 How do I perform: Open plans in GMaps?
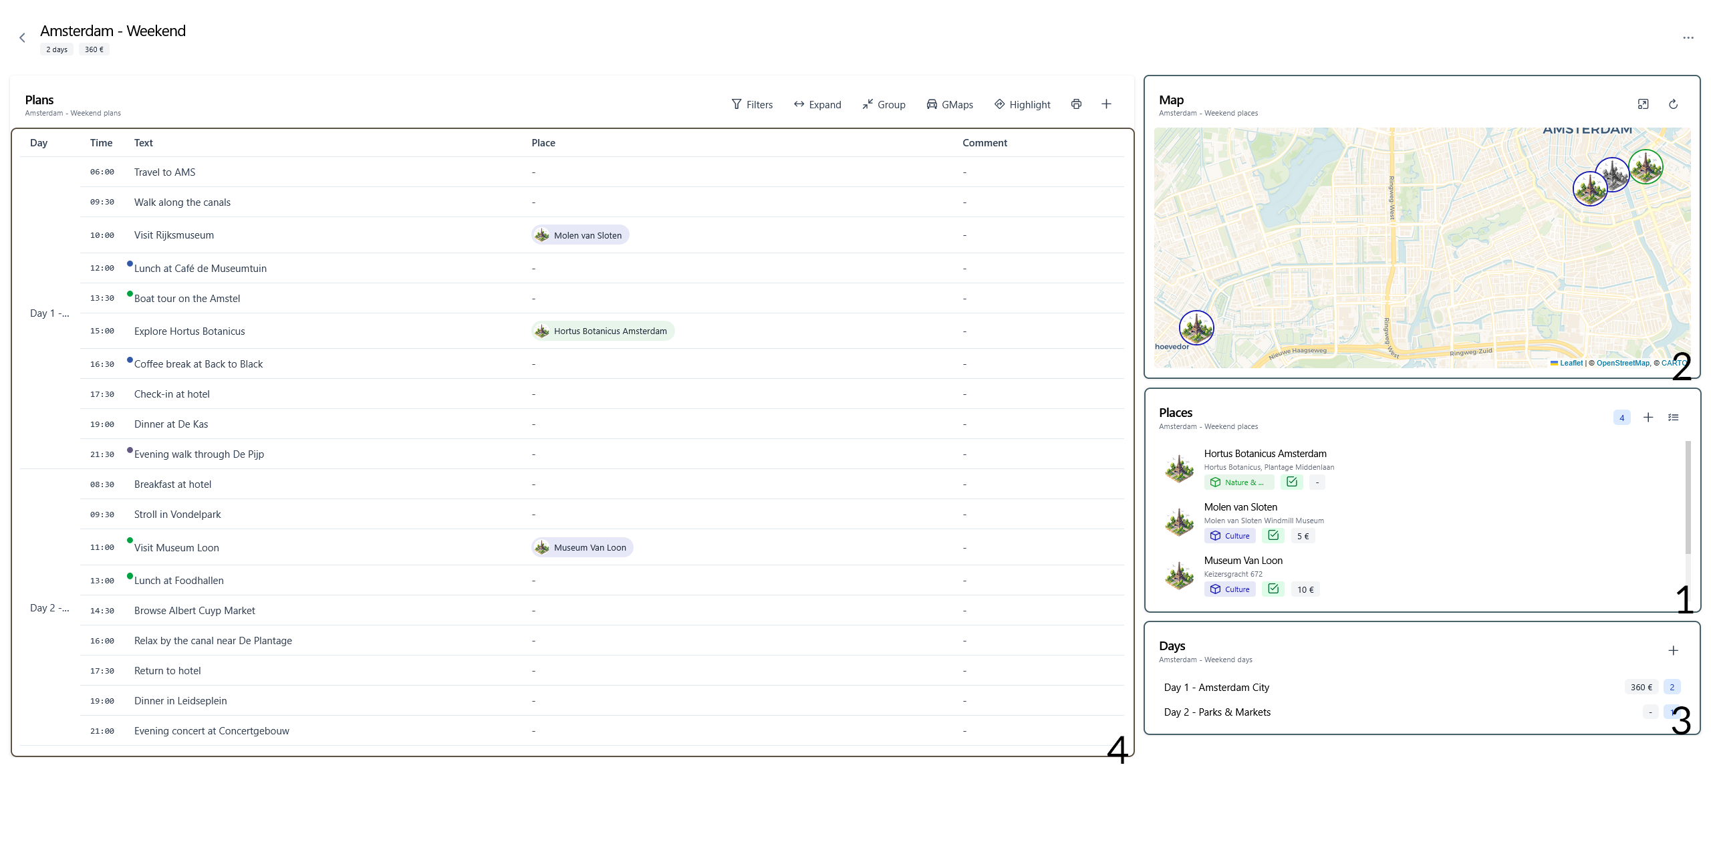(x=949, y=105)
